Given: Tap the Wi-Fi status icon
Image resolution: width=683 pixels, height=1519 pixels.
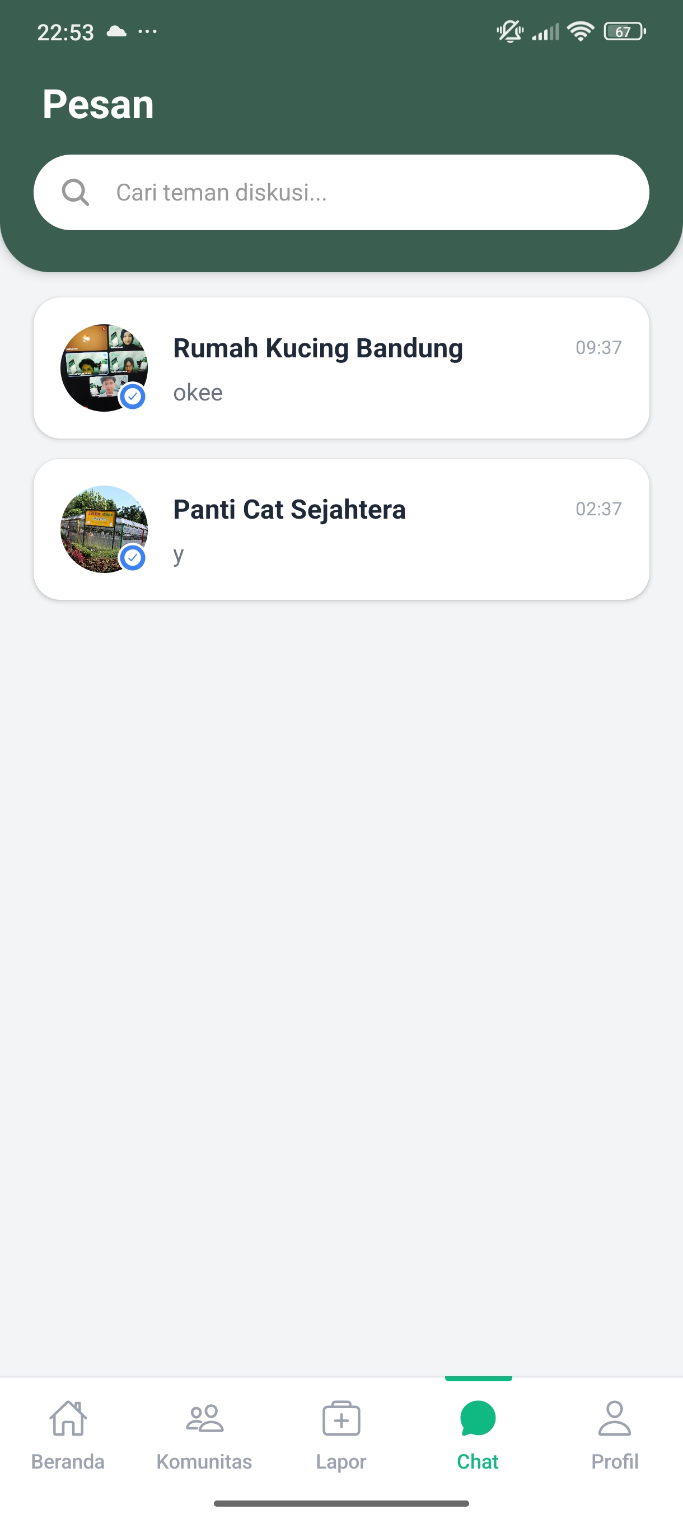Looking at the screenshot, I should (x=581, y=31).
